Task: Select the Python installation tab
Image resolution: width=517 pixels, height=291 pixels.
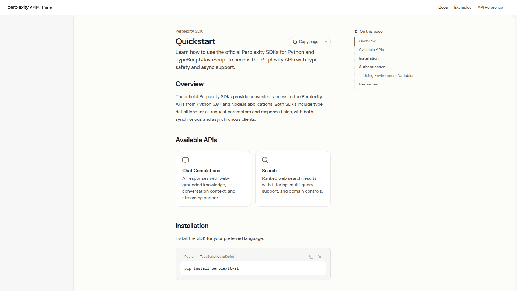Action: coord(190,257)
